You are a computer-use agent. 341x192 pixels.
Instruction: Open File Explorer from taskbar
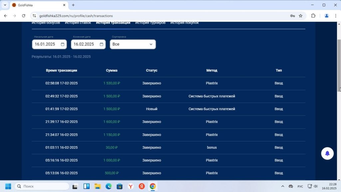click(x=98, y=186)
